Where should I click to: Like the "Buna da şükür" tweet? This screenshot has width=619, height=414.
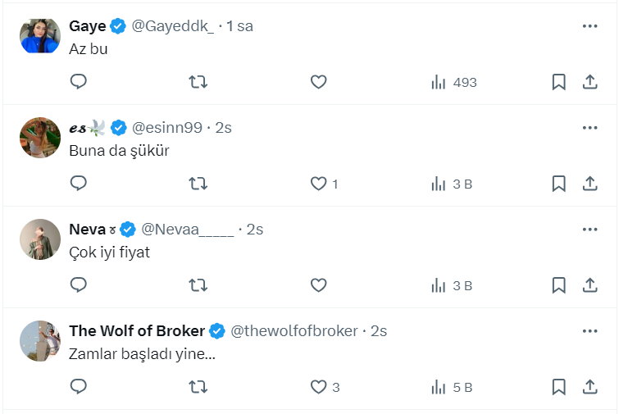(x=319, y=184)
